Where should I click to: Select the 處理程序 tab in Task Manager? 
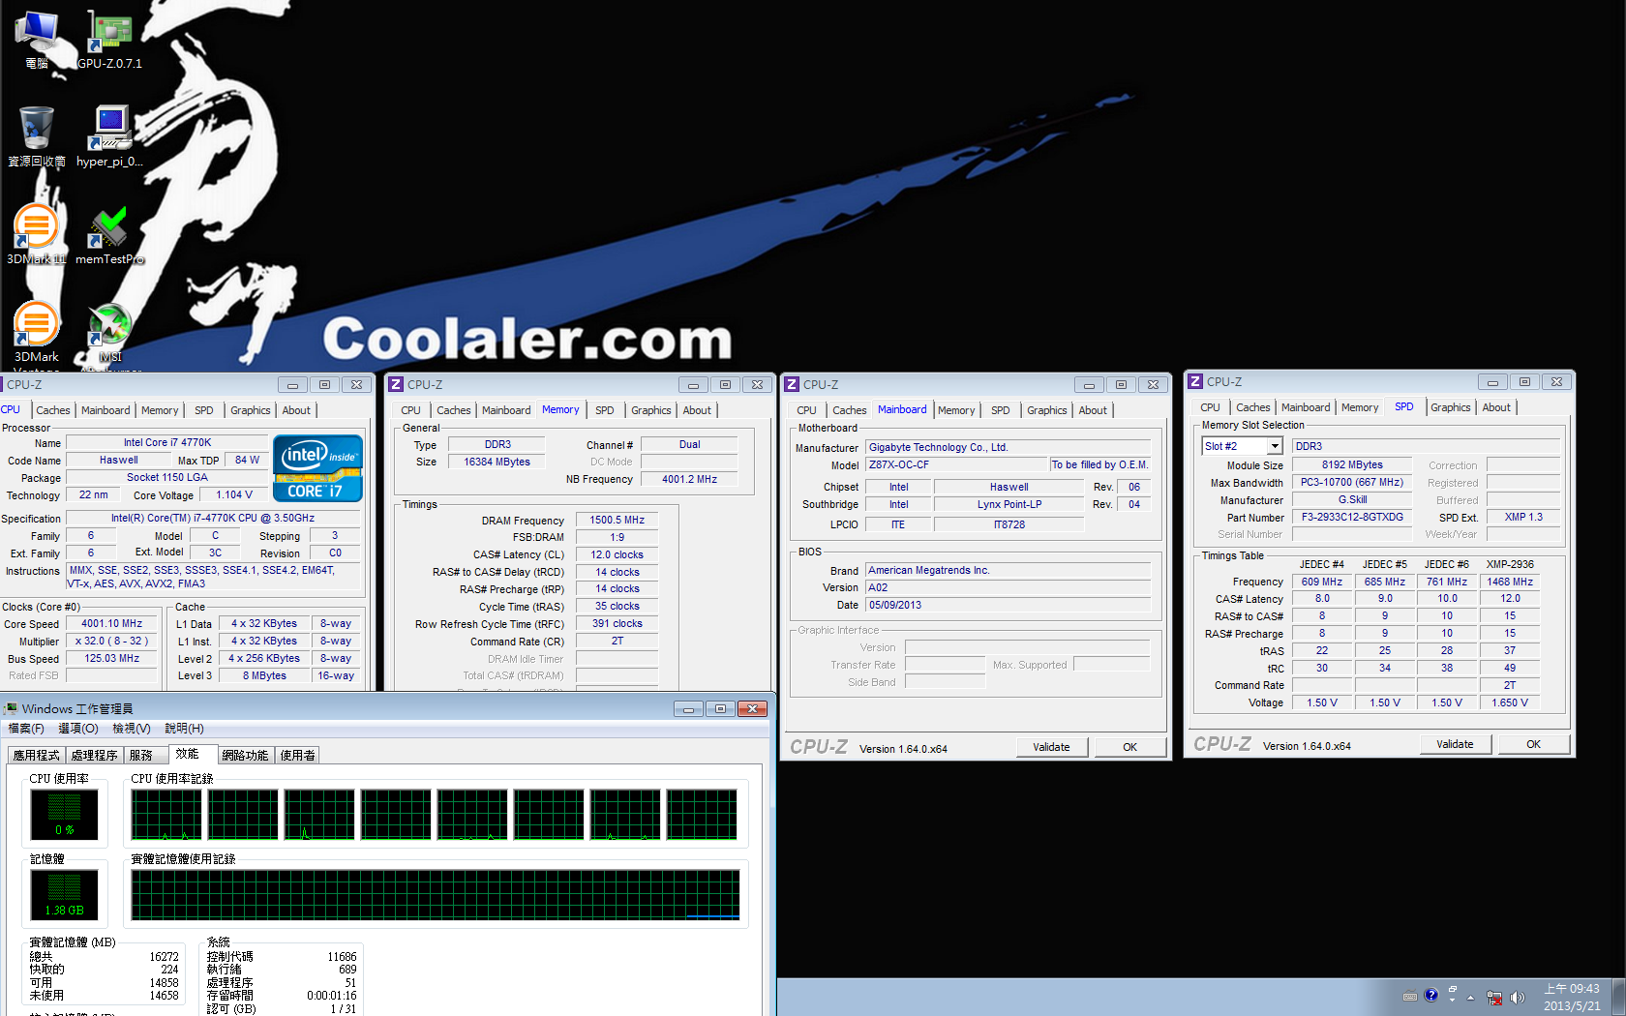click(x=94, y=755)
